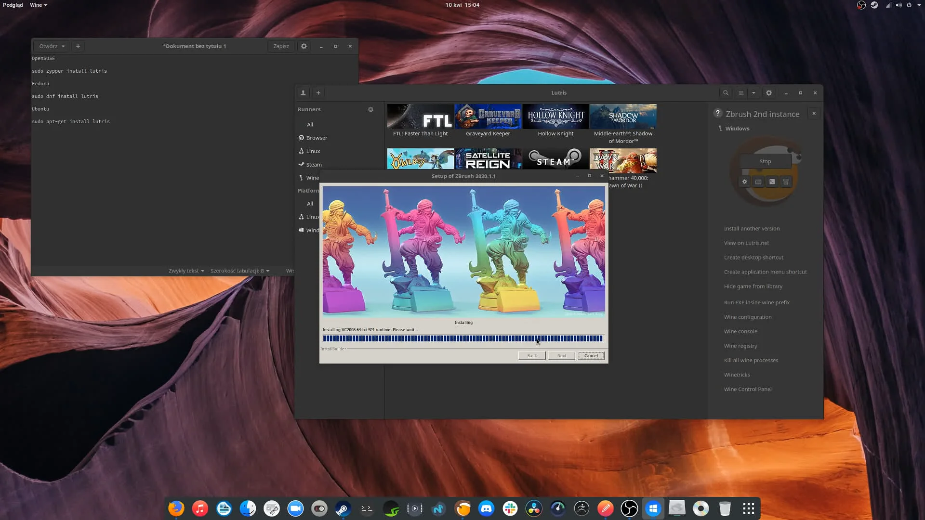Expand the Otwórz dropdown arrow
The image size is (925, 520).
63,46
